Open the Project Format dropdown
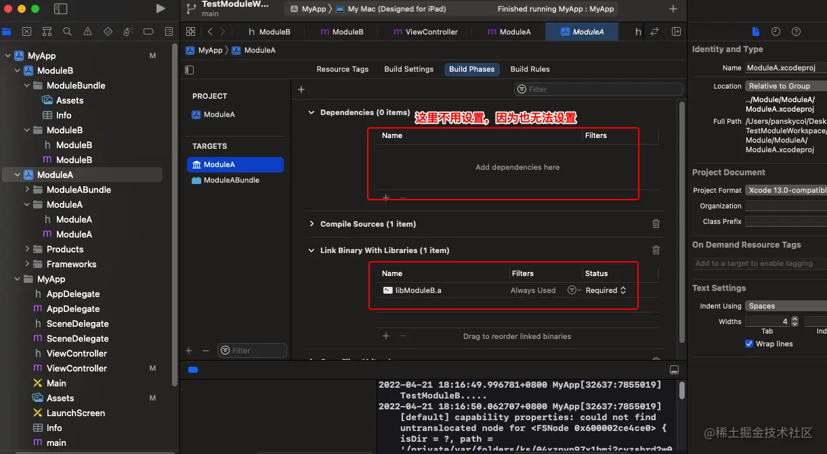The image size is (827, 454). 786,190
